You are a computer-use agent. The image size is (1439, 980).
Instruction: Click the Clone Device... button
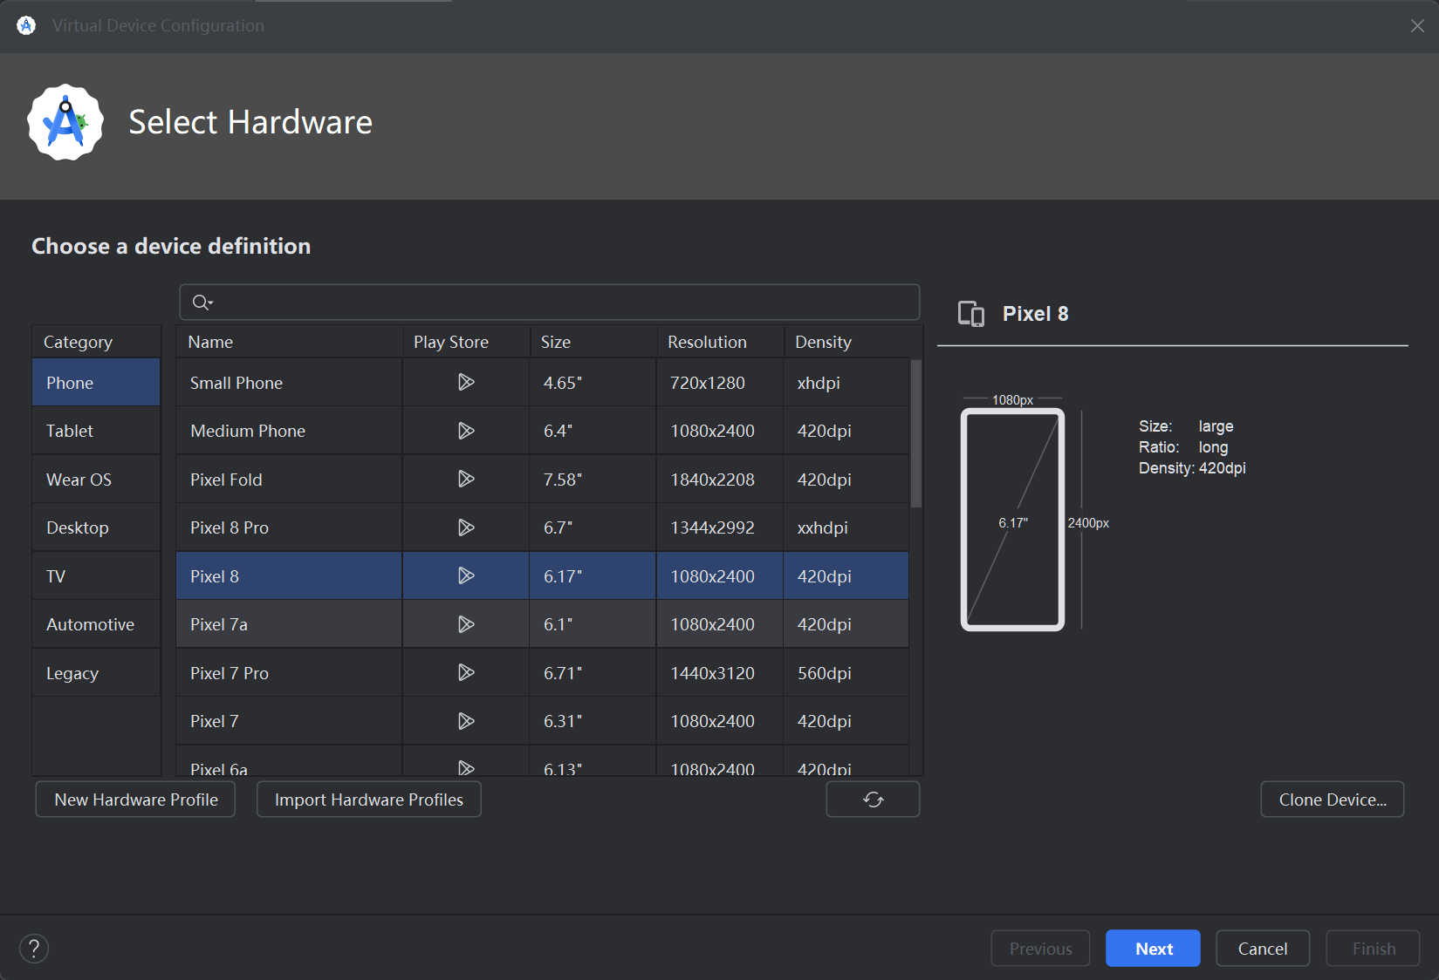pos(1333,800)
